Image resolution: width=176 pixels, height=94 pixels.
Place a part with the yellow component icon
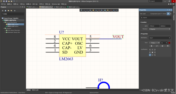(x=93, y=10)
